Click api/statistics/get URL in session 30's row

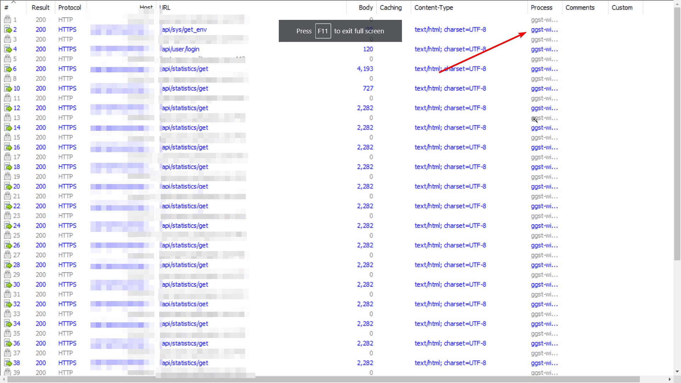tap(185, 284)
